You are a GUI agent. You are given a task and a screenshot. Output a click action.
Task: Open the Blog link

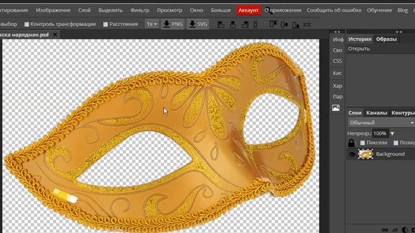click(x=403, y=10)
